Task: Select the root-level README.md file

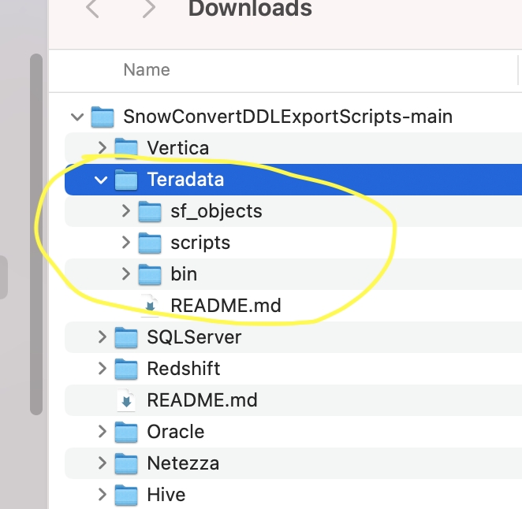Action: (202, 400)
